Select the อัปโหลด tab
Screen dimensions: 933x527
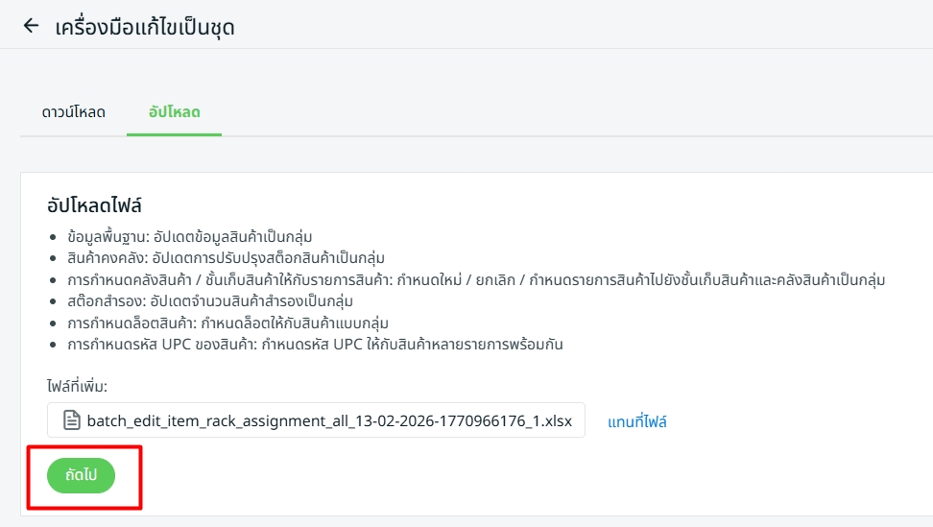174,112
